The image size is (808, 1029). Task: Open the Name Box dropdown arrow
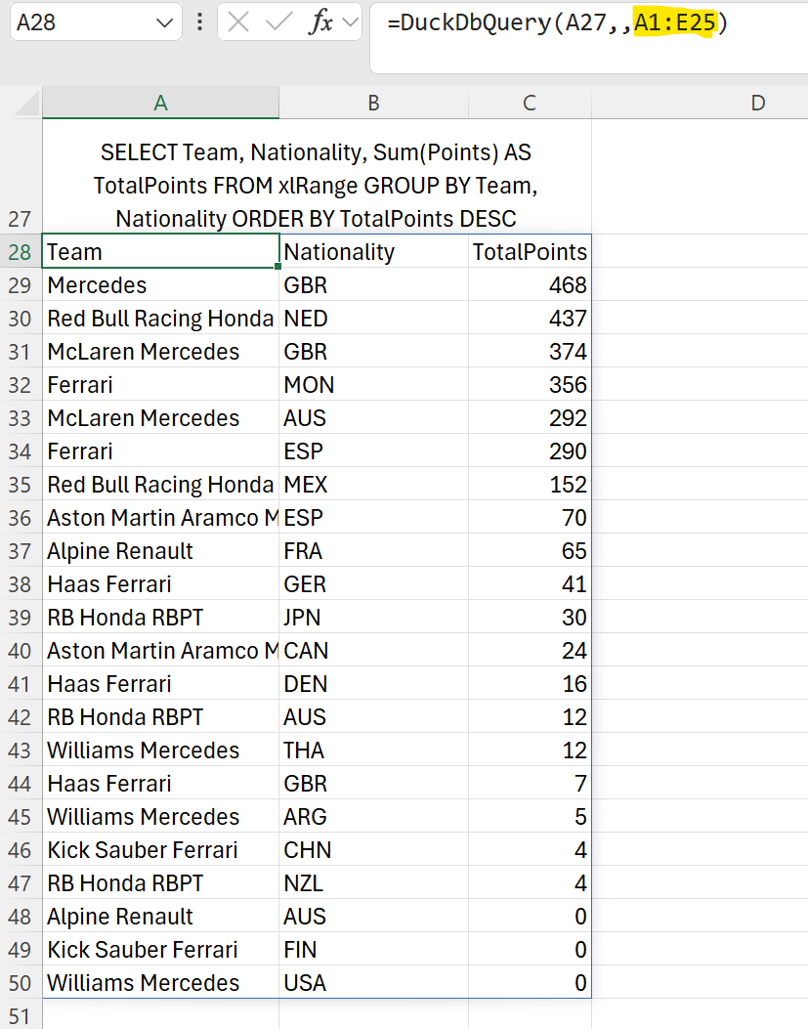coord(163,22)
